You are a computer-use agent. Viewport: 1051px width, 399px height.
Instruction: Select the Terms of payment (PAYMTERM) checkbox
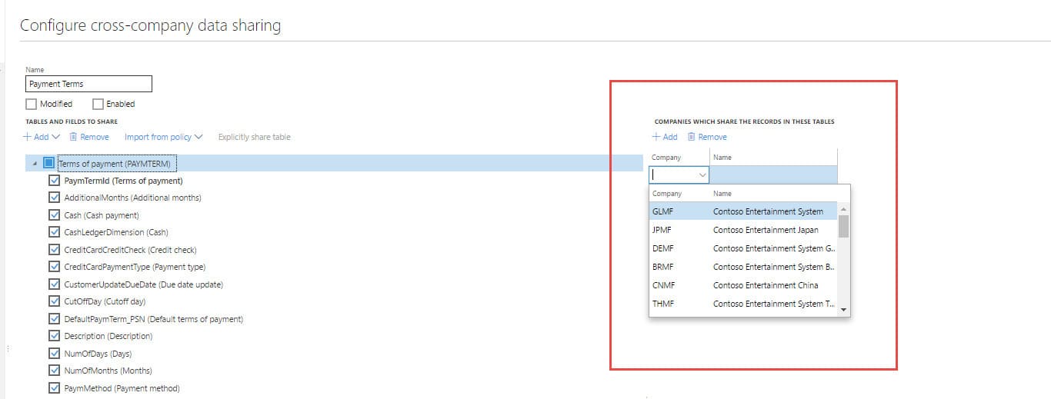tap(49, 163)
